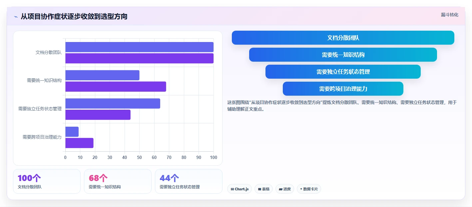Click the 100 tick on the x-axis
This screenshot has width=472, height=207.
tap(214, 157)
